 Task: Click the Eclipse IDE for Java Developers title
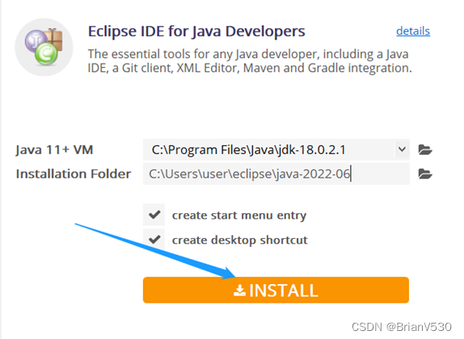point(196,31)
